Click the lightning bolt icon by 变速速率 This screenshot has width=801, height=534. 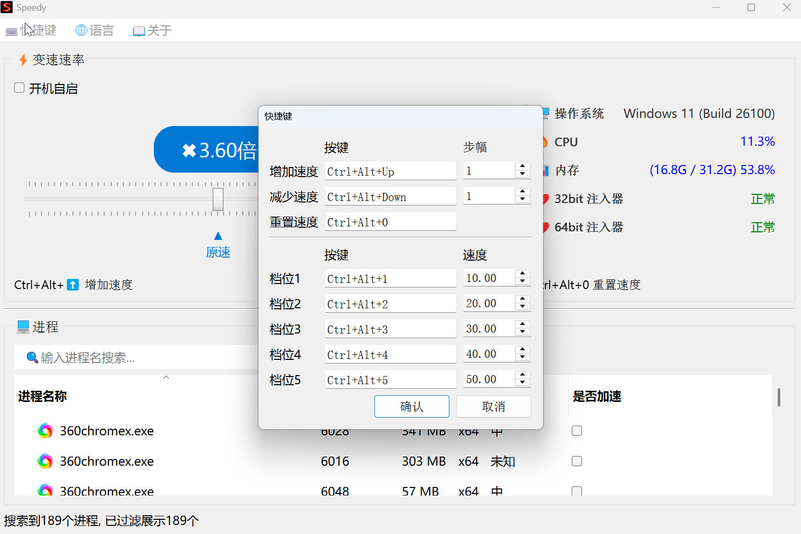coord(23,60)
